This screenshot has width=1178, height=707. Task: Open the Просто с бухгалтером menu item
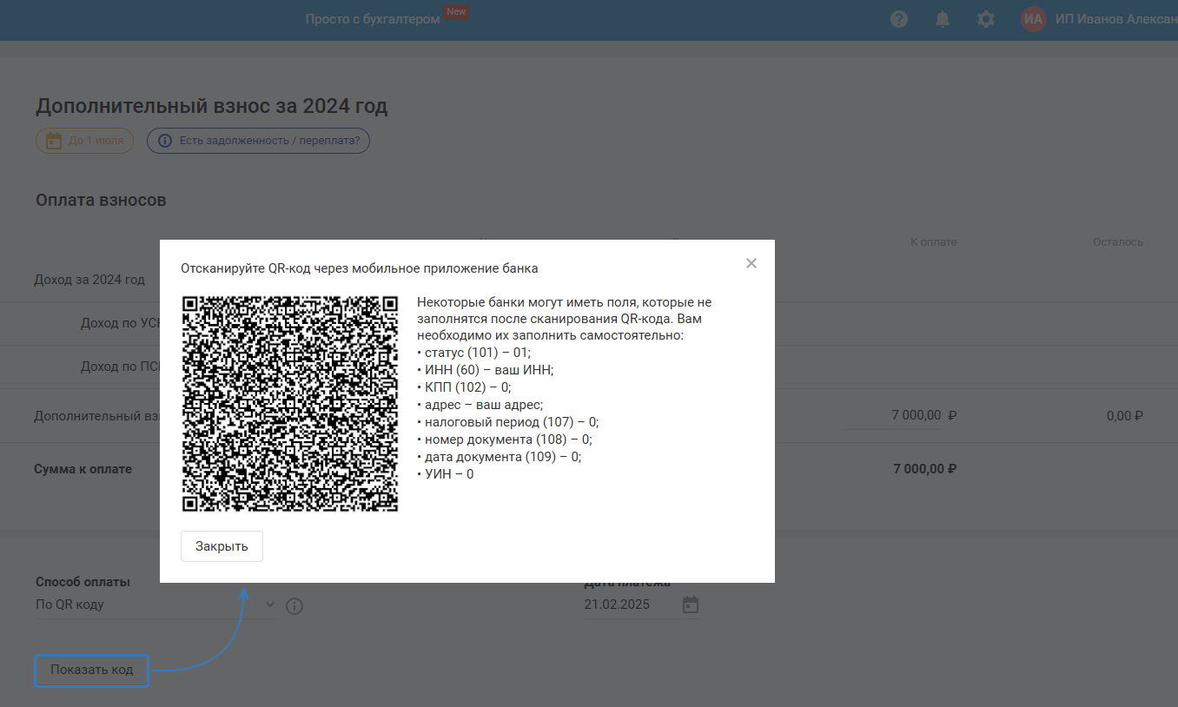(373, 19)
